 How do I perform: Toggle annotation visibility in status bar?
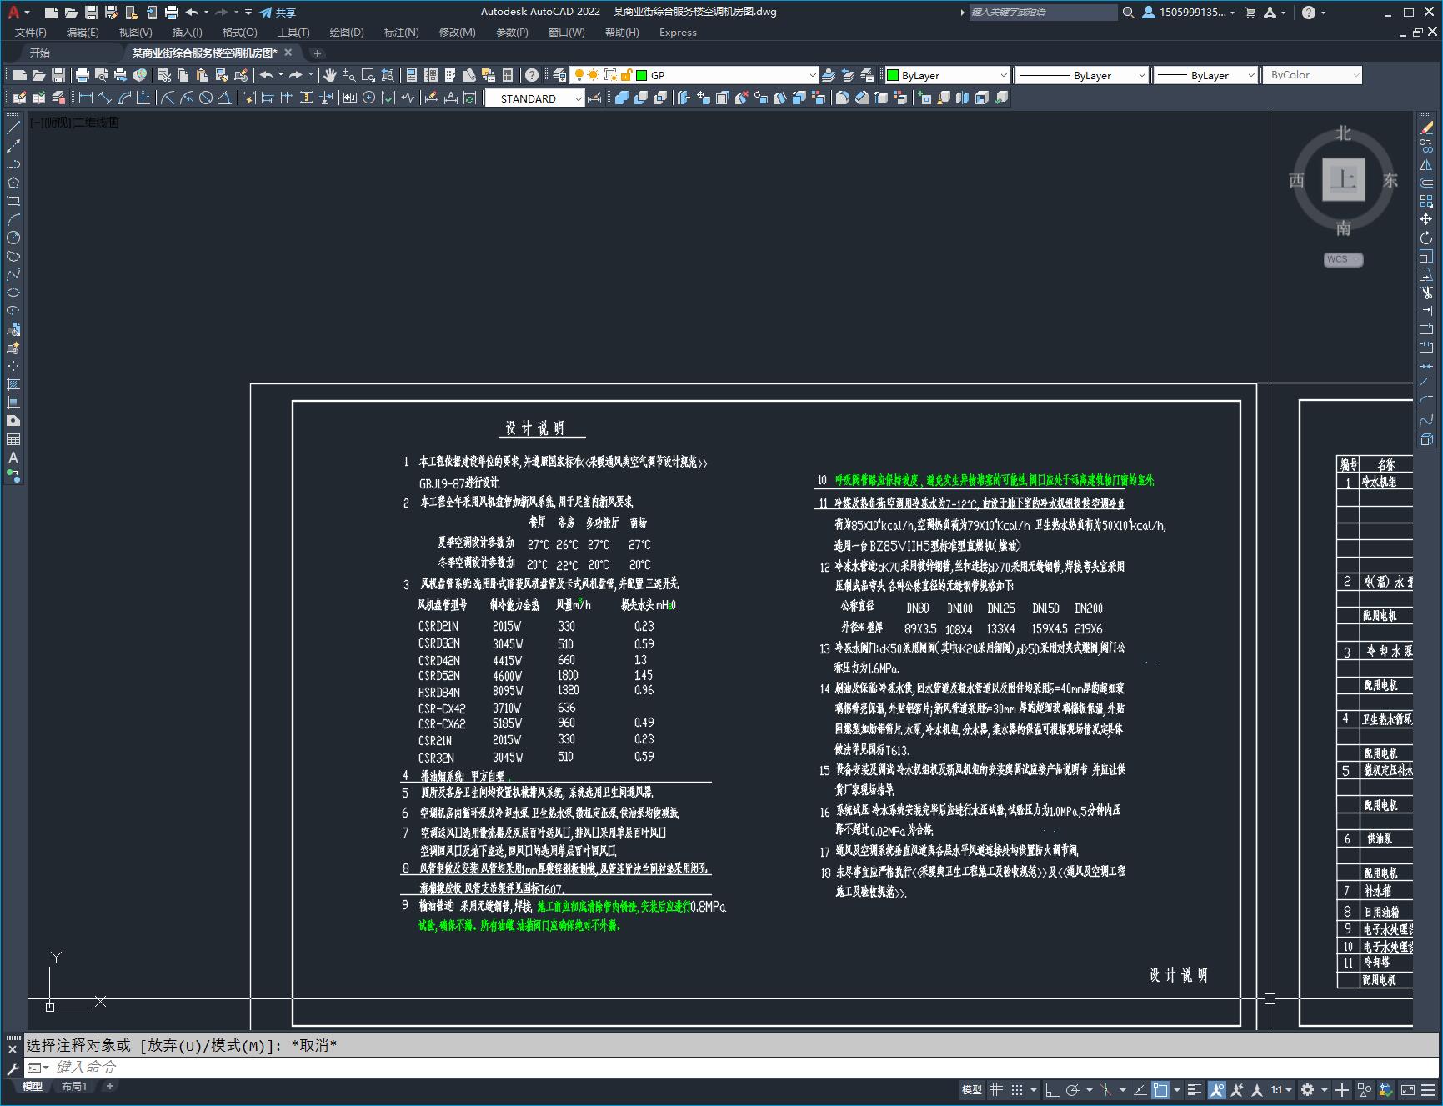coord(1216,1089)
